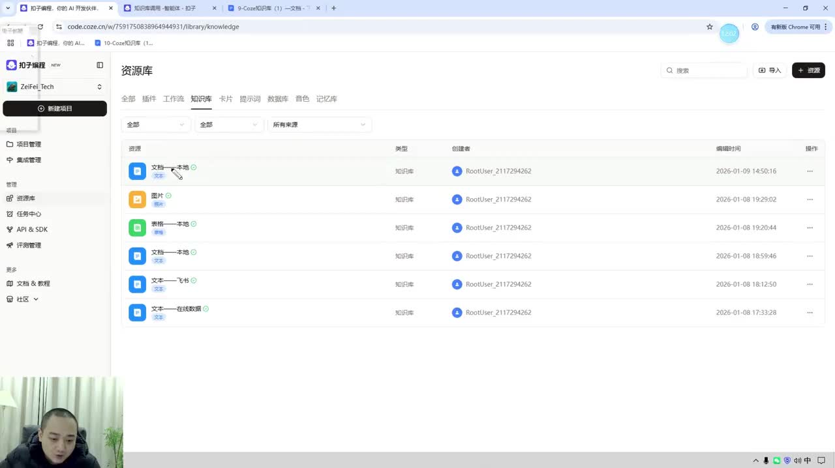Switch to the 卡片 tab

226,99
